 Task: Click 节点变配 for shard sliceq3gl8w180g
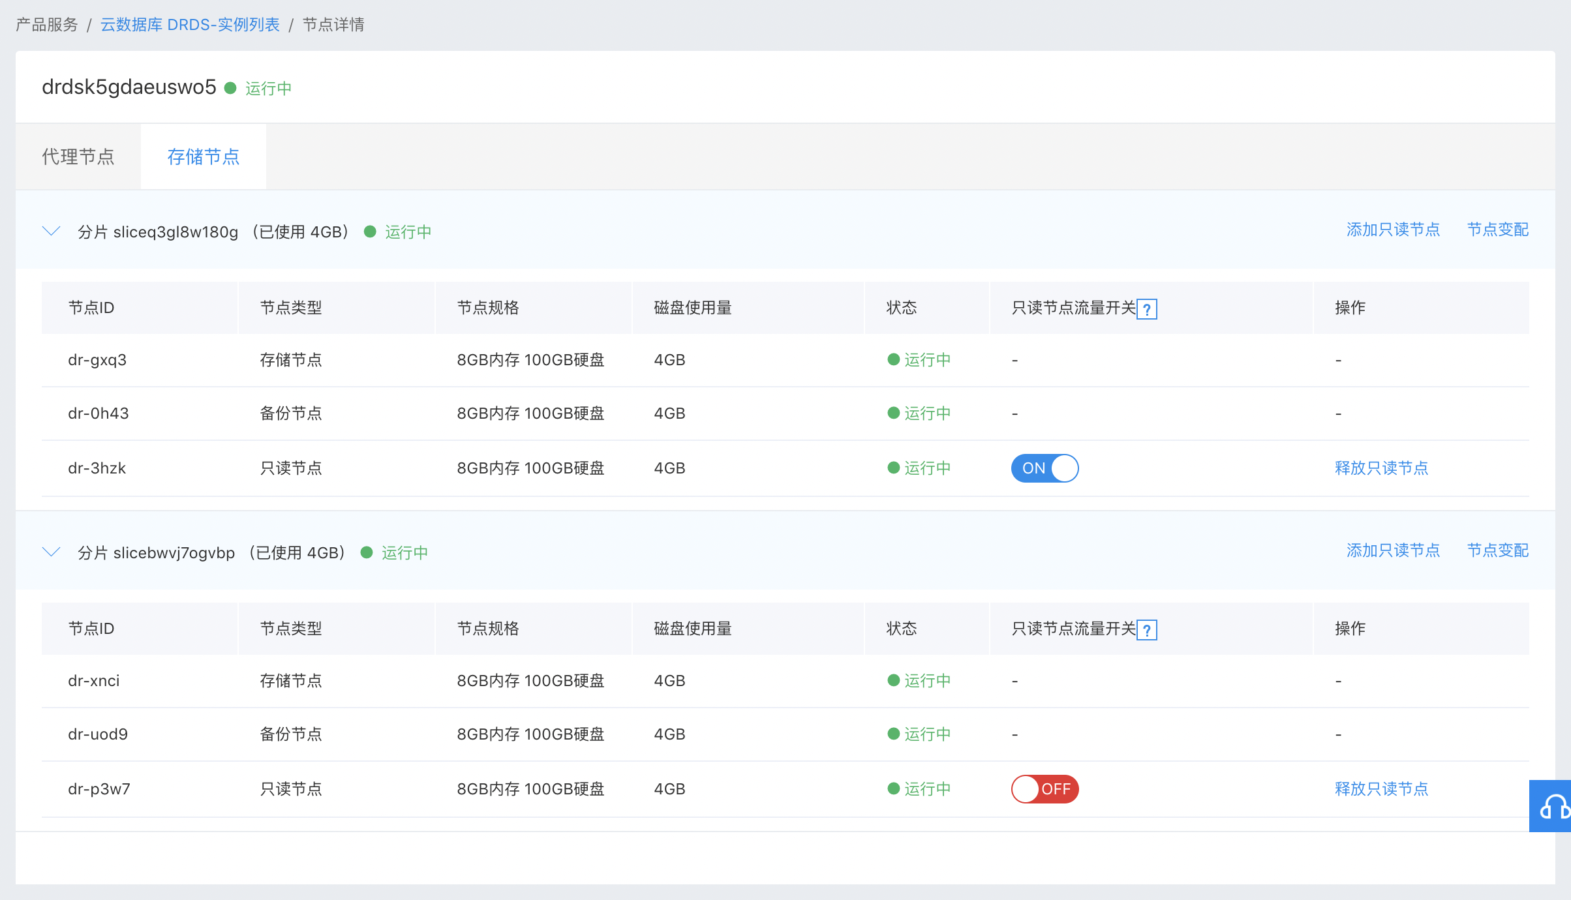click(1497, 230)
